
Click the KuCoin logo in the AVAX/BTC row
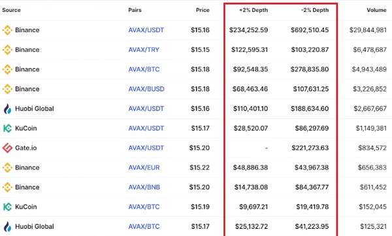tap(7, 207)
